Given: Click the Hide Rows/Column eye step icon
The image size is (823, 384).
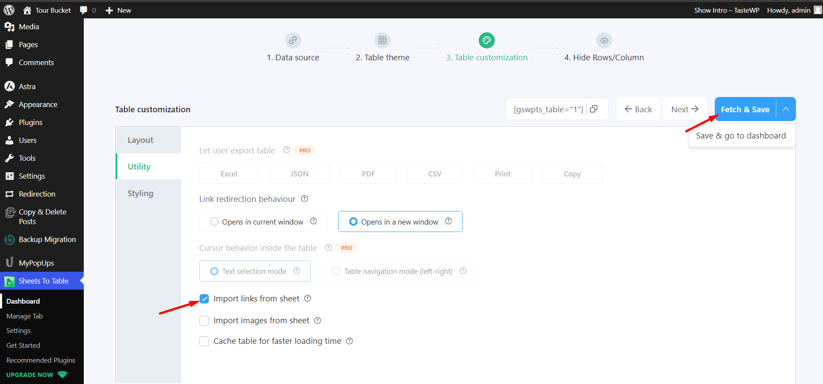Looking at the screenshot, I should (604, 40).
